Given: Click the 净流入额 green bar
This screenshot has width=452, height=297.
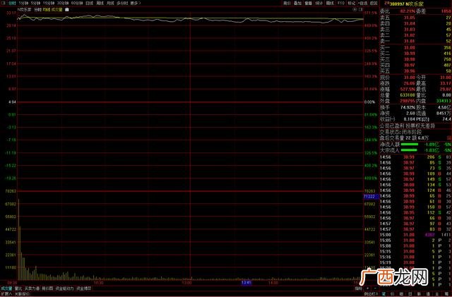Looking at the screenshot, I should (410, 145).
